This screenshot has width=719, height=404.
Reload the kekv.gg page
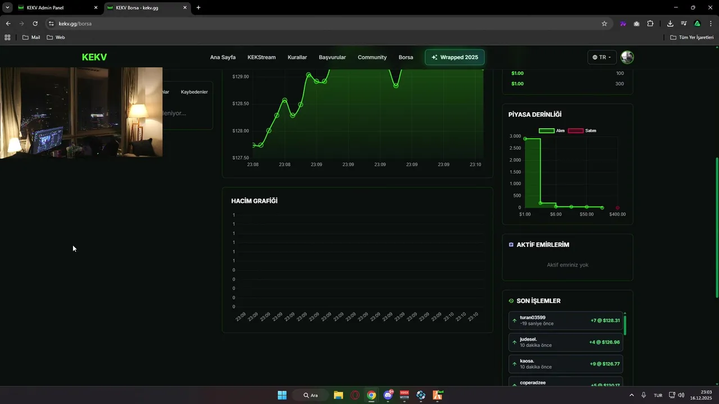click(x=35, y=24)
